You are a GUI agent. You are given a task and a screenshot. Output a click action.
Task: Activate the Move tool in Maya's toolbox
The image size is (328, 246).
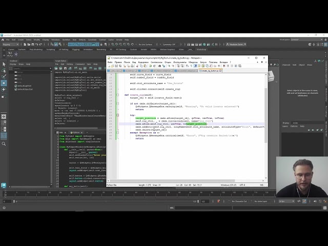point(4,83)
